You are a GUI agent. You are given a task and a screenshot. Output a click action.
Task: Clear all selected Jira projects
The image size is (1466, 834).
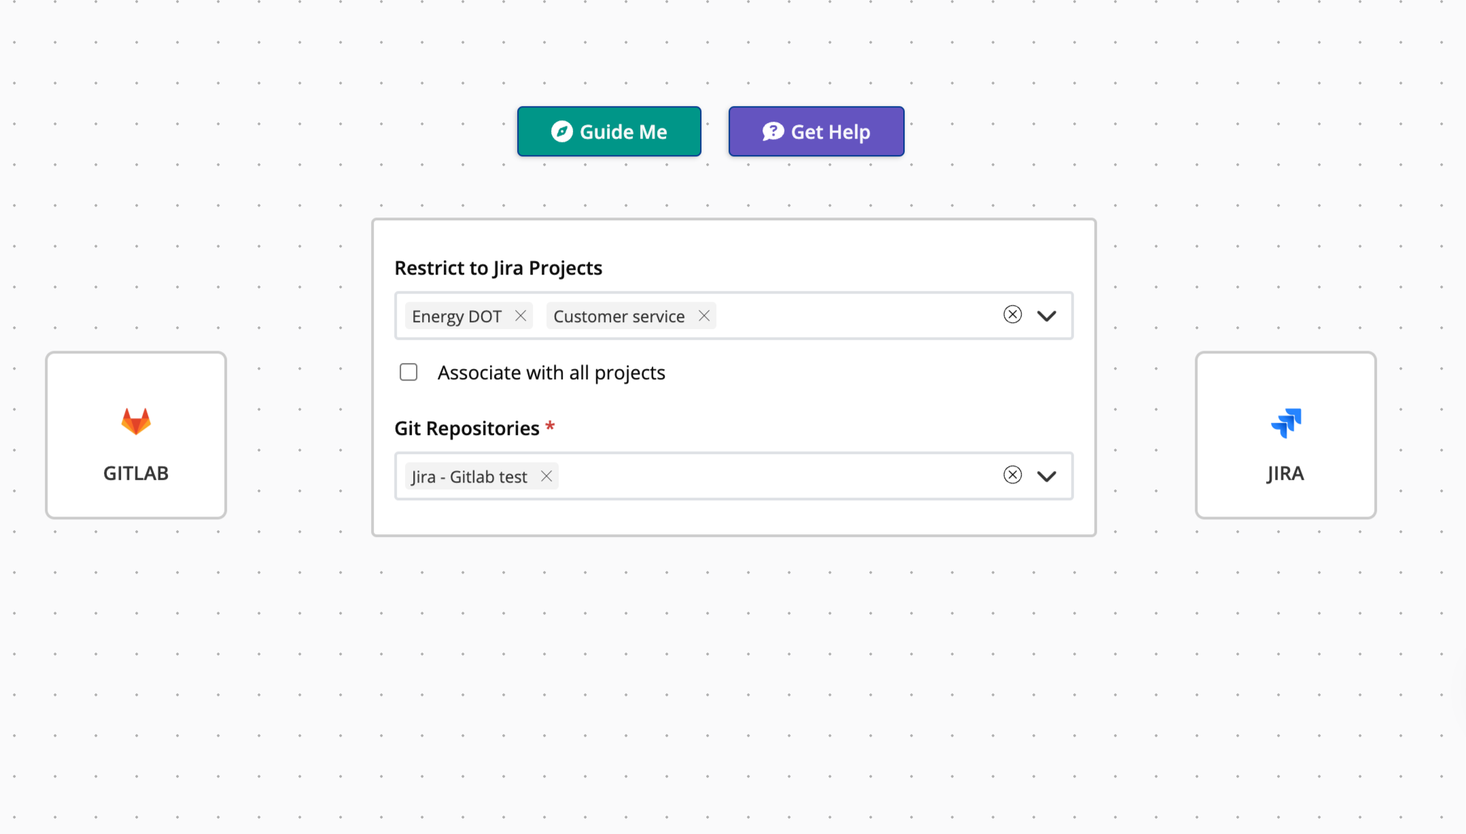coord(1012,315)
